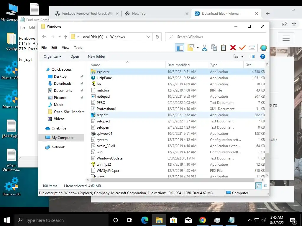Select Open-Shell Modern folder in sidebar
The image size is (302, 226).
(69, 112)
